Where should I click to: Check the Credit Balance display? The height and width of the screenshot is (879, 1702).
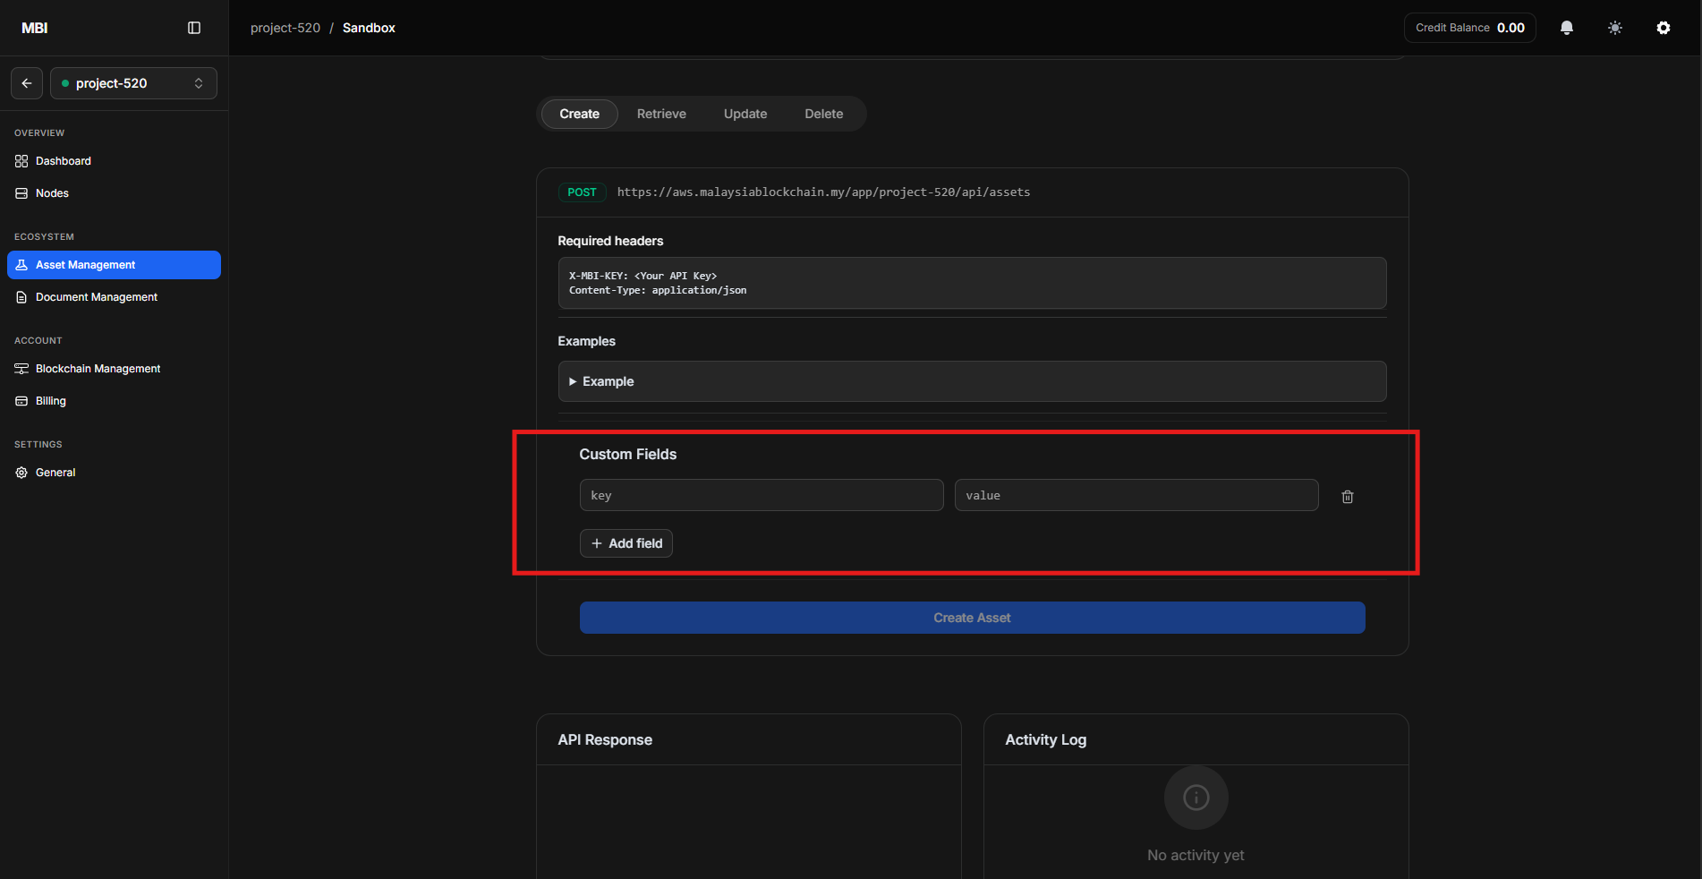[1468, 28]
